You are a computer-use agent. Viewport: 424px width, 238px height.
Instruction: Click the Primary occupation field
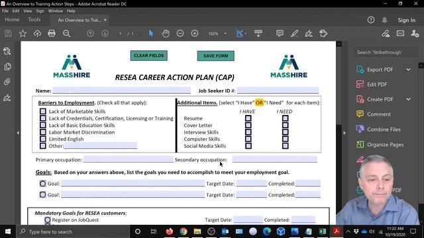click(128, 159)
